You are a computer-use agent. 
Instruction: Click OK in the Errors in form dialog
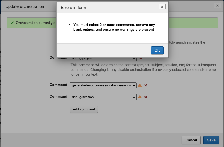(x=157, y=50)
